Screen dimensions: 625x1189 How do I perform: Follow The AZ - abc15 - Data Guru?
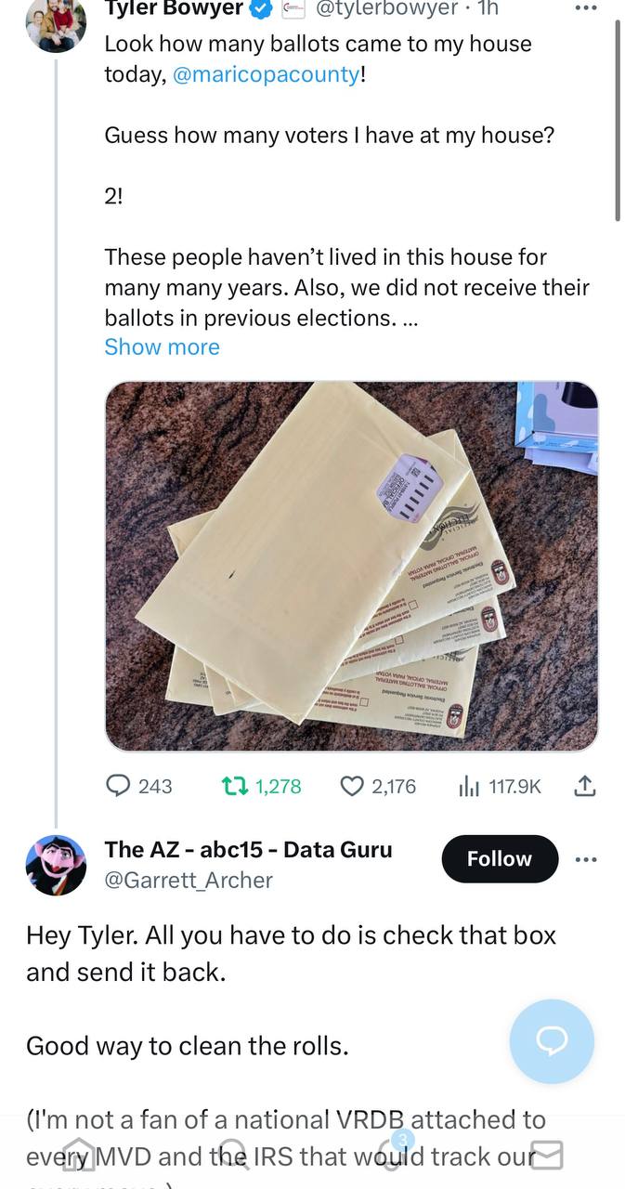click(500, 858)
